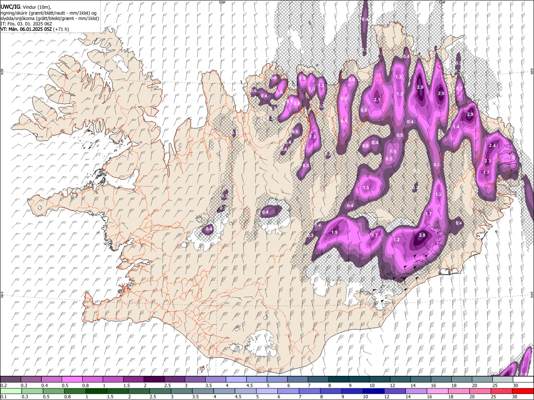Top legend row: dark teal swatch between 8 and 9
The image size is (534, 400).
click(x=338, y=380)
